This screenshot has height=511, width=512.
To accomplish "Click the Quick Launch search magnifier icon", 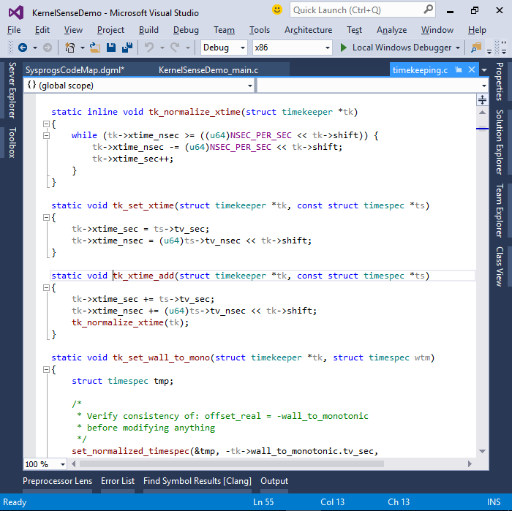I will (x=428, y=10).
